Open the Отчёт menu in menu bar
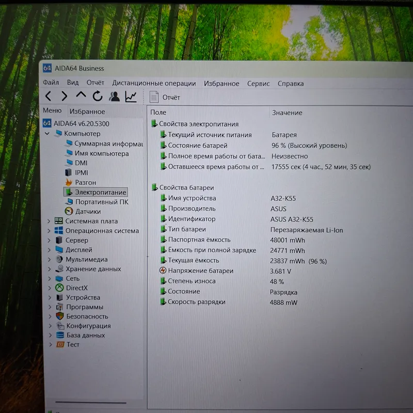Viewport: 413px width, 413px height. 96,83
